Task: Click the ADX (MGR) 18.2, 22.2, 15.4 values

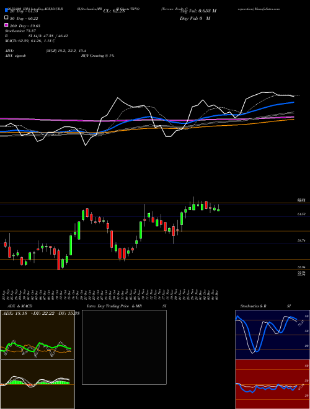Action: point(66,51)
